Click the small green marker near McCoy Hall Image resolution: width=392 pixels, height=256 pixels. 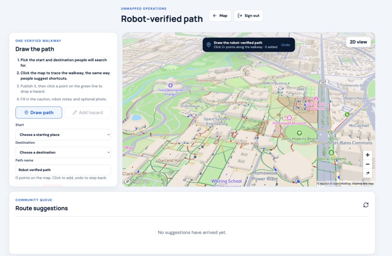(347, 114)
